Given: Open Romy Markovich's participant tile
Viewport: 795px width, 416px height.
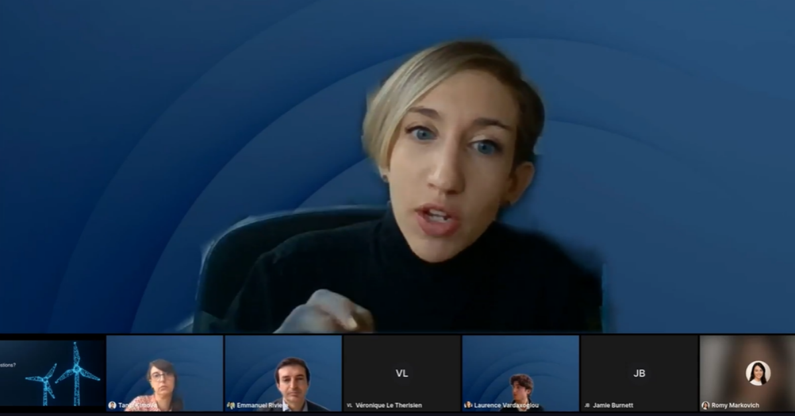Looking at the screenshot, I should [747, 373].
